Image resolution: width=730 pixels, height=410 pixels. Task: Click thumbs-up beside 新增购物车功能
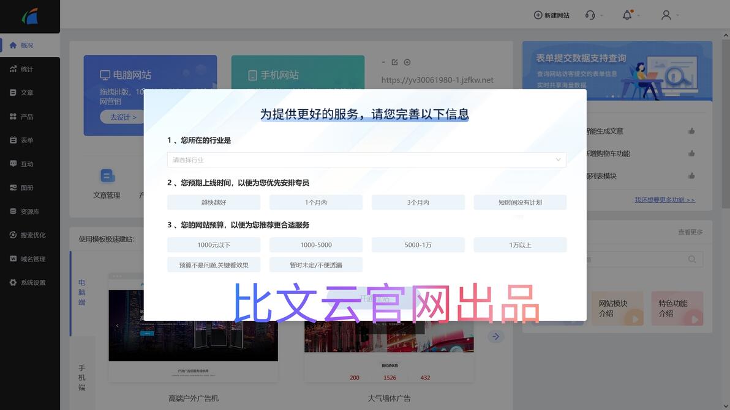(x=691, y=153)
